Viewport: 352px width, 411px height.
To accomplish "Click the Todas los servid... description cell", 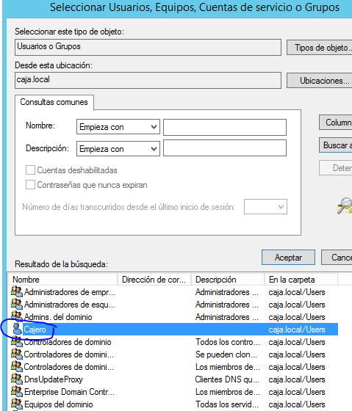I will [x=227, y=404].
